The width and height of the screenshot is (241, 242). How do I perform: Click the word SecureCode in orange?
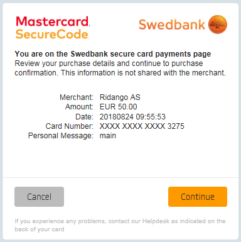pos(52,34)
